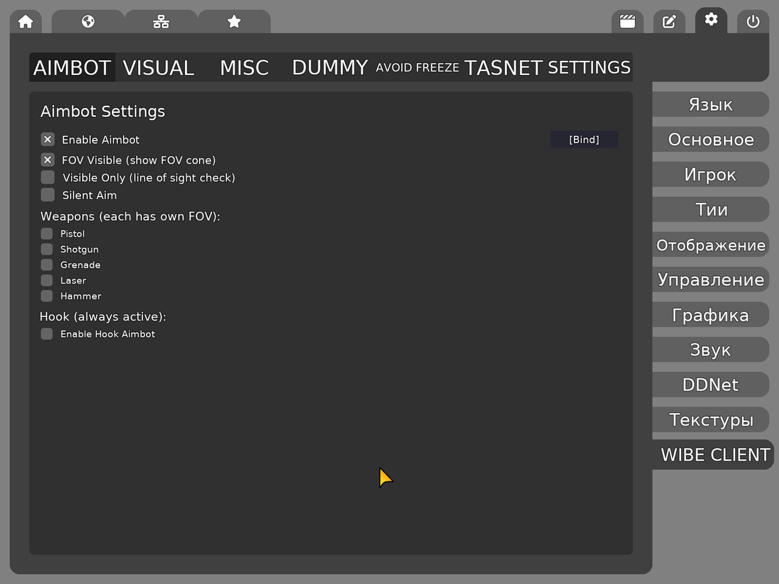Open the SETTINGS tab
Image resolution: width=779 pixels, height=584 pixels.
[x=589, y=68]
